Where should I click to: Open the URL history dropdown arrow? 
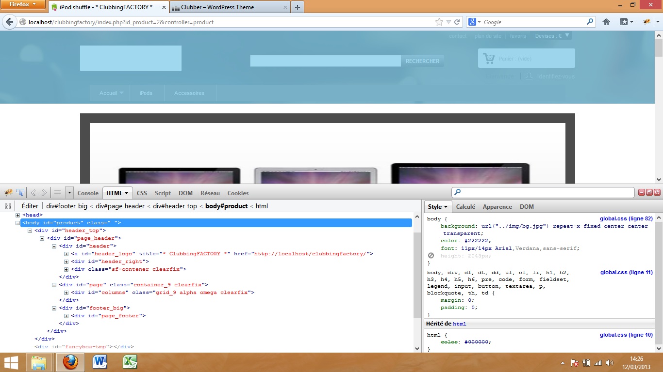[448, 22]
